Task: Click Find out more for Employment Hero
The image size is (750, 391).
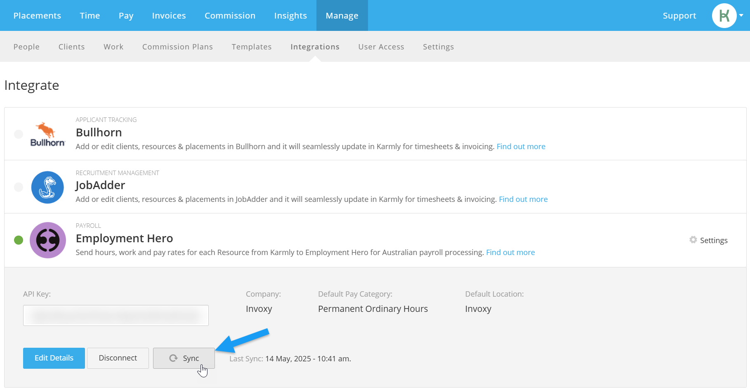Action: click(510, 252)
